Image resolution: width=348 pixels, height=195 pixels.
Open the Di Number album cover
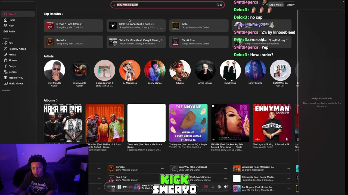[x=105, y=123]
